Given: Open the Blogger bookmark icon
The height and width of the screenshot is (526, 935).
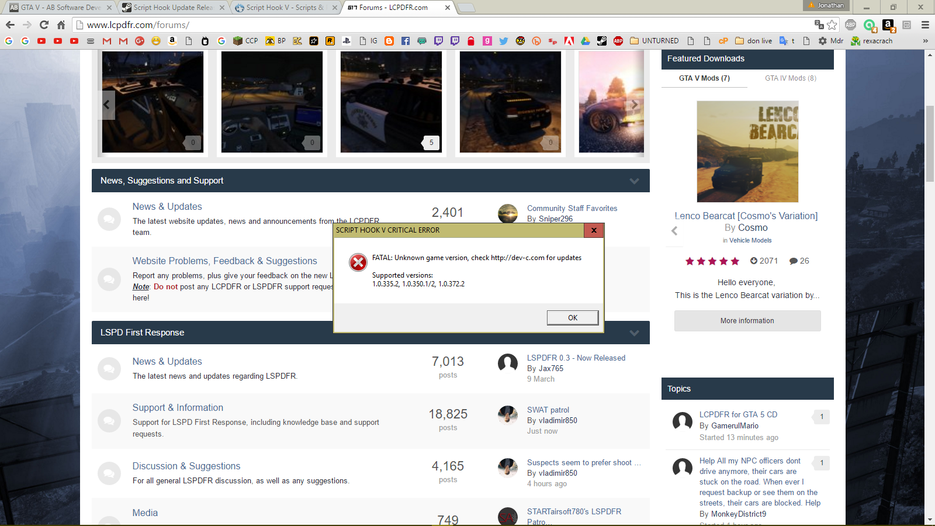Looking at the screenshot, I should (x=389, y=41).
